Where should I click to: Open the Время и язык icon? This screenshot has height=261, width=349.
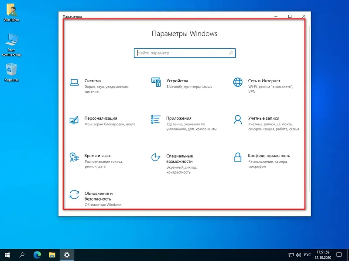coord(74,157)
